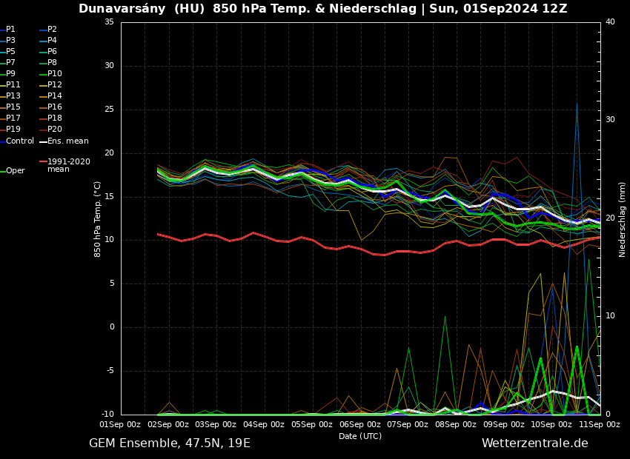630x459 pixels.
Task: Select the Control run legend entry
Action: [x=19, y=141]
